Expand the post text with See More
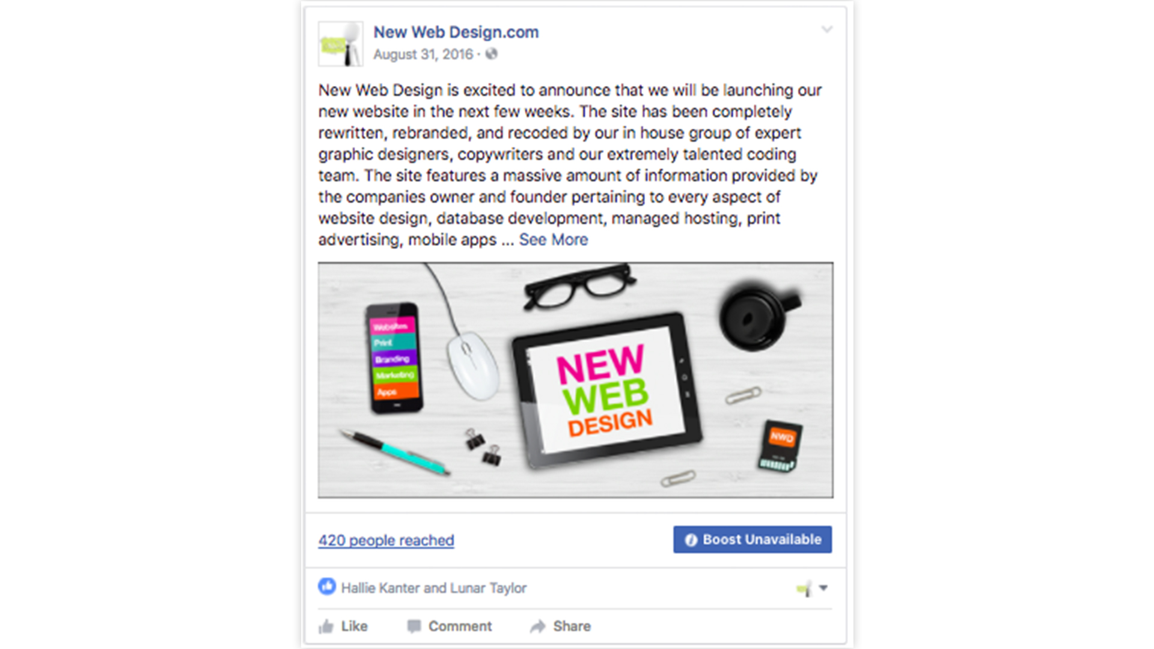Screen dimensions: 1154x649 [x=554, y=239]
